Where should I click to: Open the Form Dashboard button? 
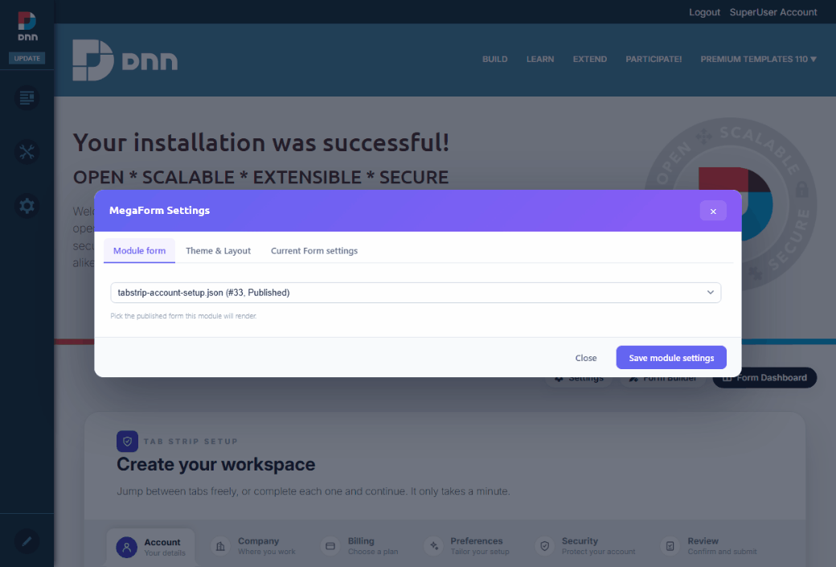(x=764, y=378)
